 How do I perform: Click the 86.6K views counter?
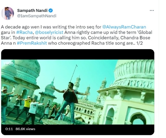(25, 129)
